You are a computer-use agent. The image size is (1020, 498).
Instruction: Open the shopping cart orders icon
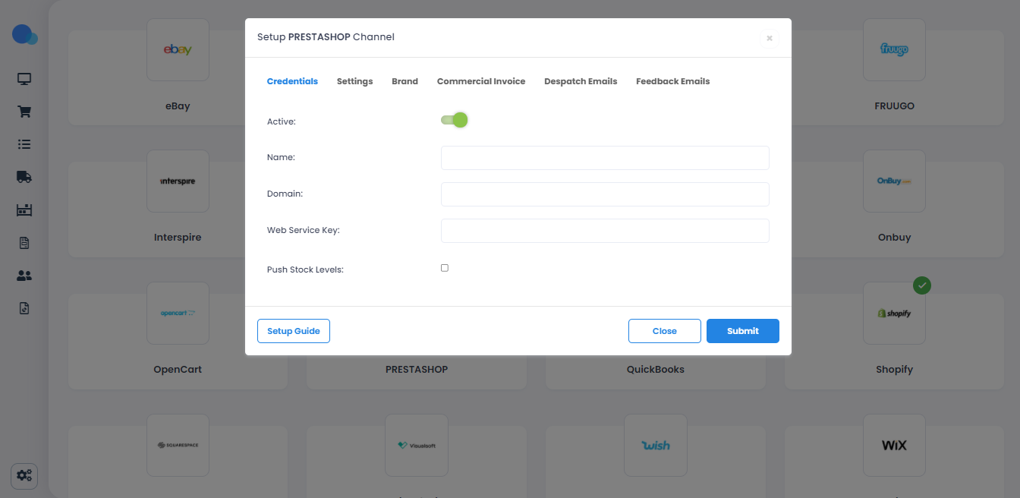click(x=24, y=112)
